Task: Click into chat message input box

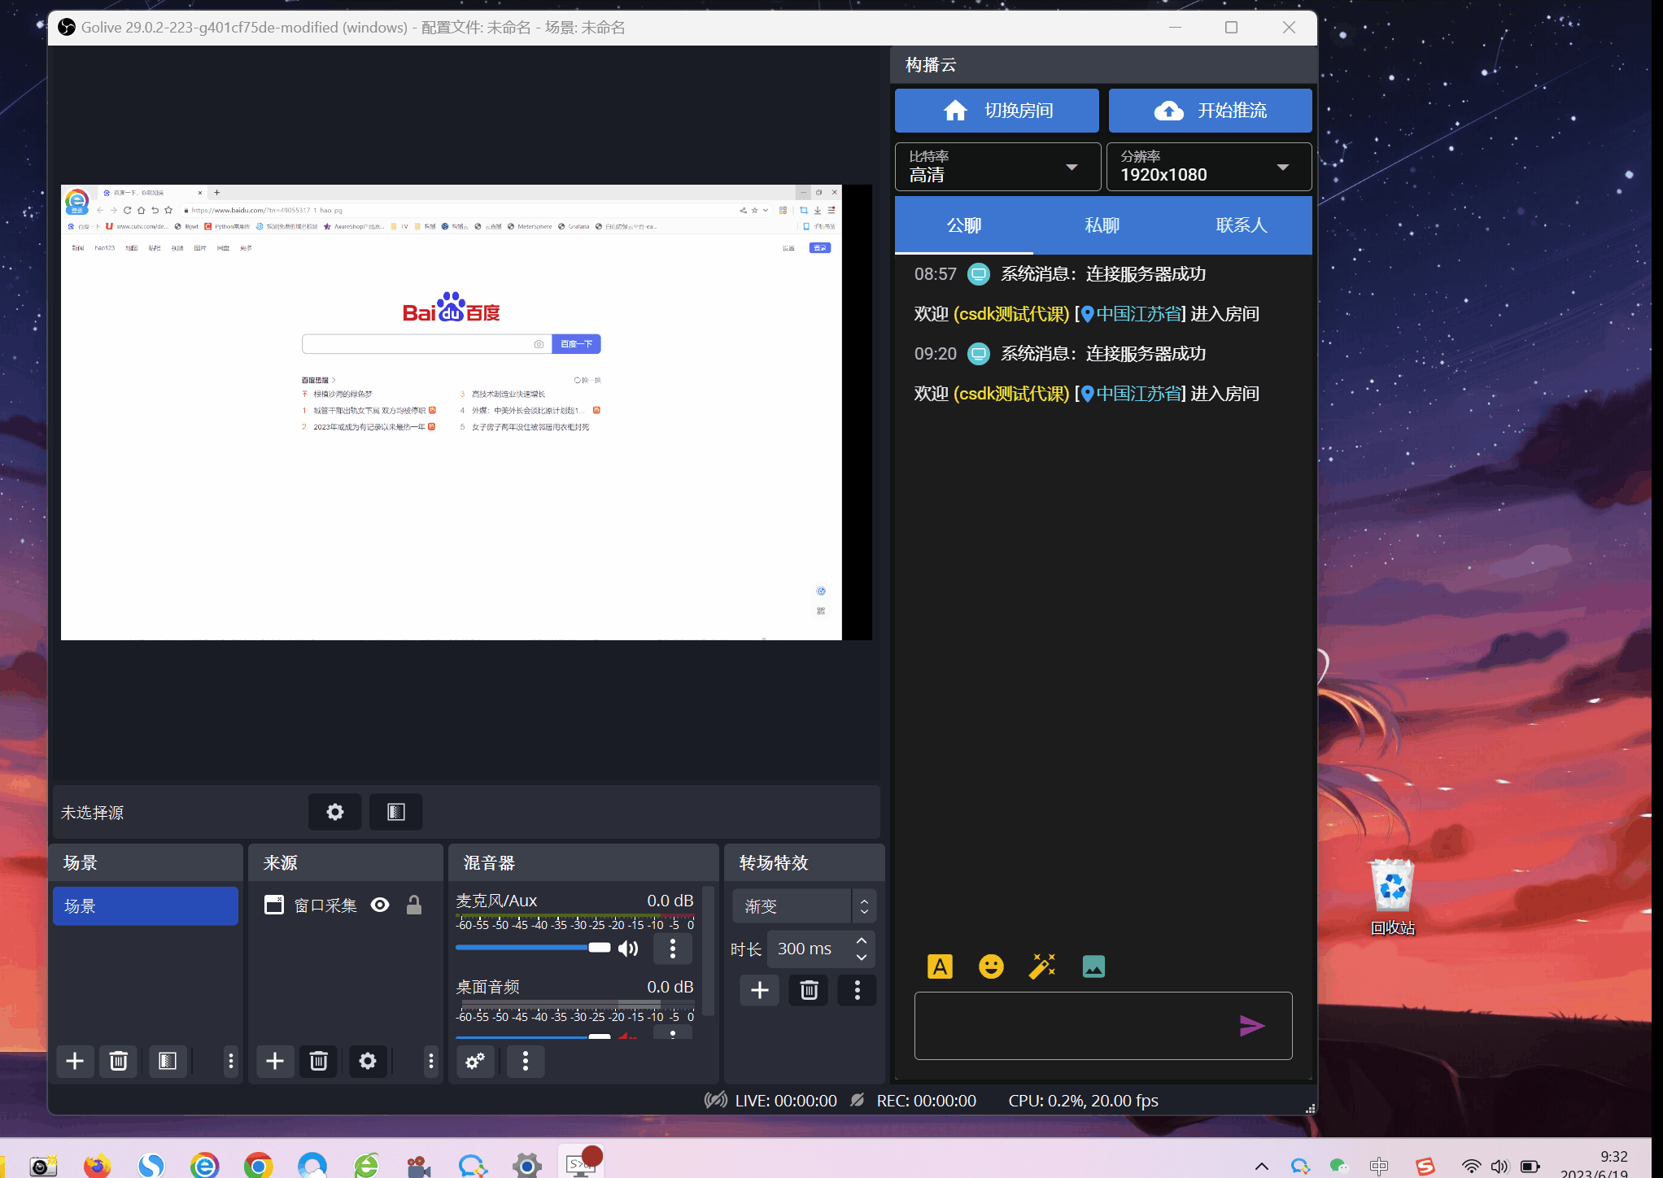Action: (x=1102, y=1026)
